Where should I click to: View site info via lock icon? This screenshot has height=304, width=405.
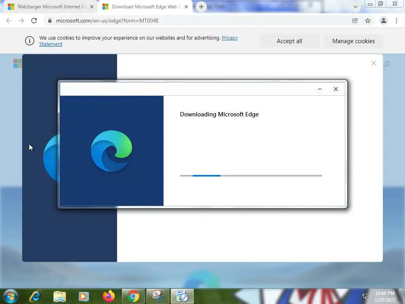point(50,21)
